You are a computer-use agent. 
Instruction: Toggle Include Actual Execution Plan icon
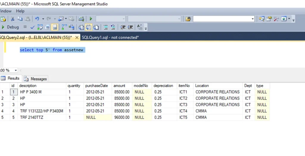tap(64, 27)
